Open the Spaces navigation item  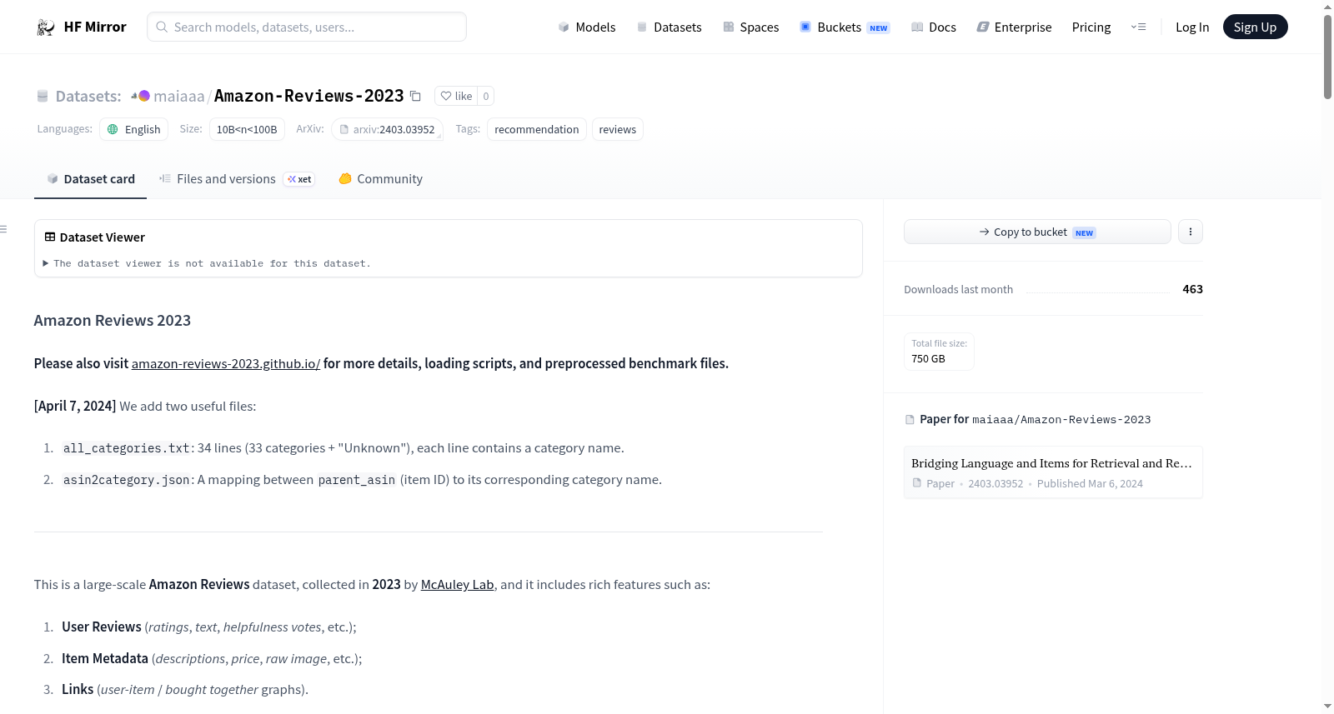(751, 27)
